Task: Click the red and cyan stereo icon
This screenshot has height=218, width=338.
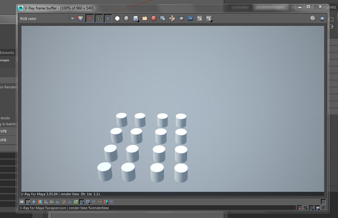Action: pyautogui.click(x=106, y=202)
